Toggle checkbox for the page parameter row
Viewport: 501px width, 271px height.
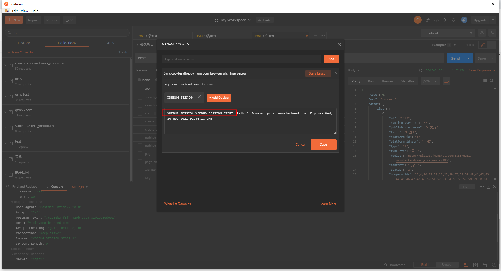tap(140, 154)
